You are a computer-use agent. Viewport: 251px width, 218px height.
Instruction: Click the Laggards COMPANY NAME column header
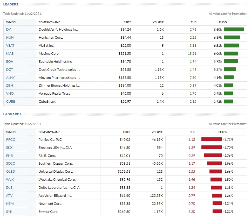pos(49,132)
